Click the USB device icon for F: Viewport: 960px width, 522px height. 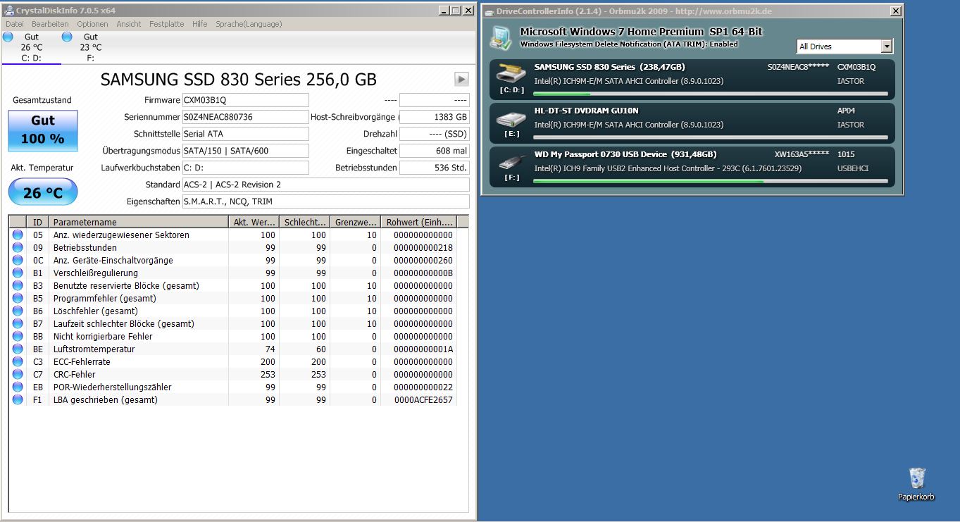tap(511, 161)
